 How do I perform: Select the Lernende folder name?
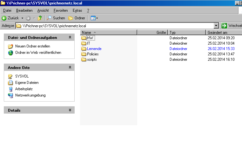(x=94, y=49)
